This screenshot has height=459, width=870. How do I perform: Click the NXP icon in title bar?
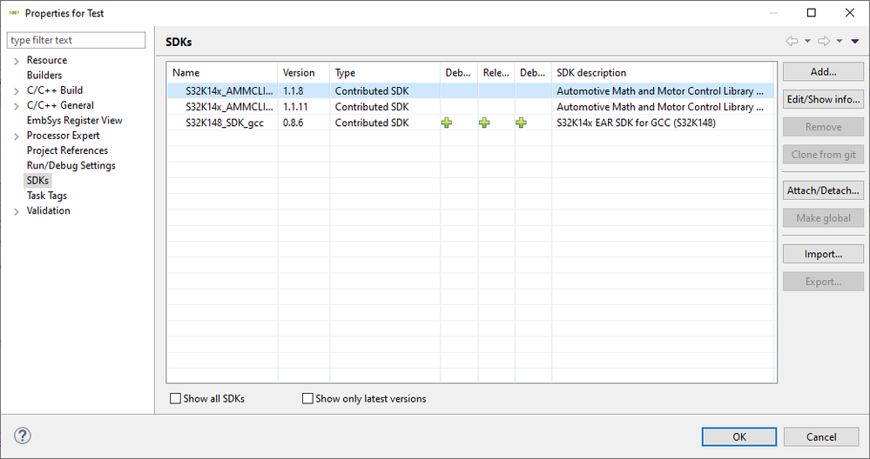tap(14, 13)
